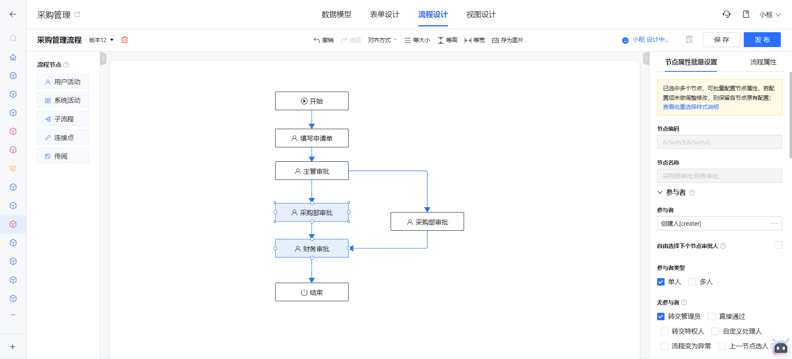
Task: Show help for 参与者 section
Action: (x=692, y=193)
